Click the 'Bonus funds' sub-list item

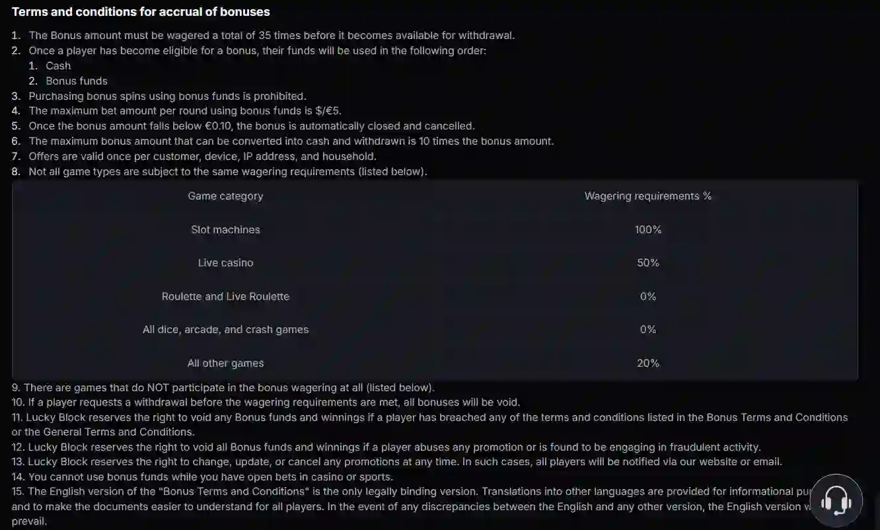tap(77, 81)
